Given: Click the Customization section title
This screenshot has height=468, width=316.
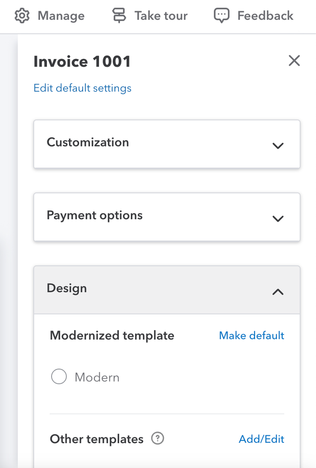Looking at the screenshot, I should click(x=88, y=142).
